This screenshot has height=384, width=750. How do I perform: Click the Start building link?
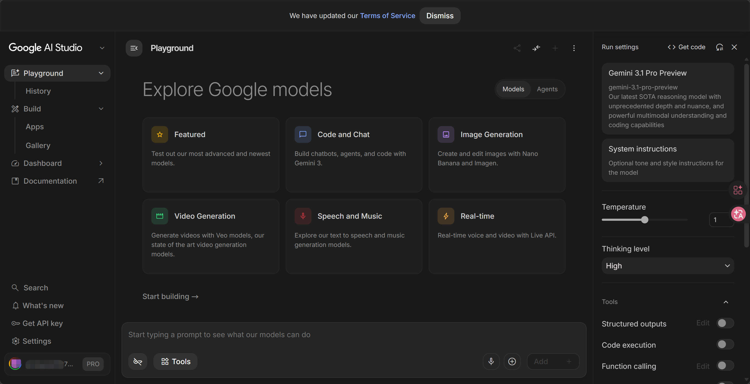[x=170, y=296]
